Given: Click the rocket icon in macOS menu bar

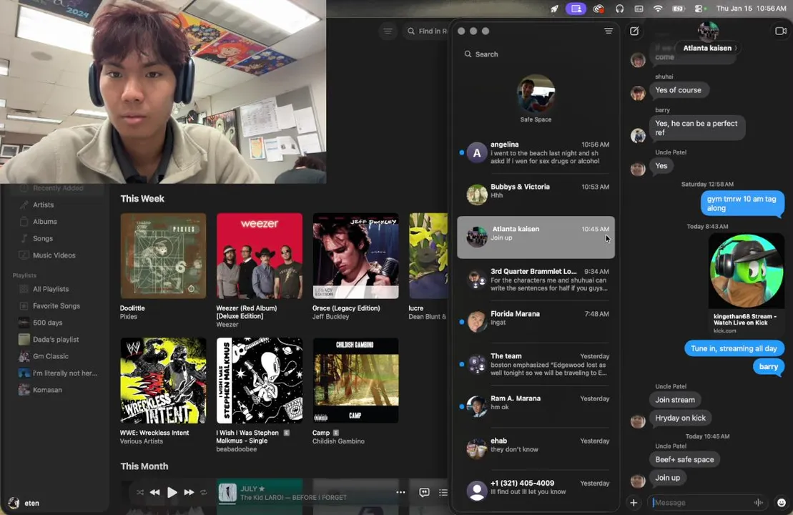Looking at the screenshot, I should 554,9.
